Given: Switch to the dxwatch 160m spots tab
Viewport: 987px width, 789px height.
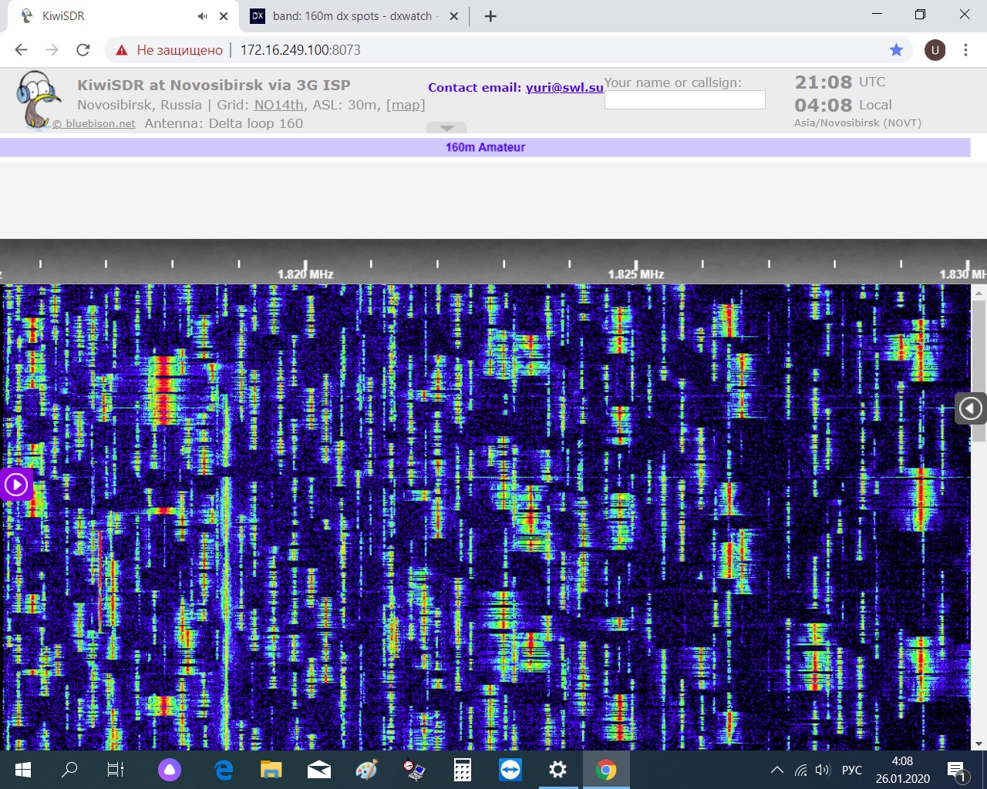Looking at the screenshot, I should (x=351, y=16).
